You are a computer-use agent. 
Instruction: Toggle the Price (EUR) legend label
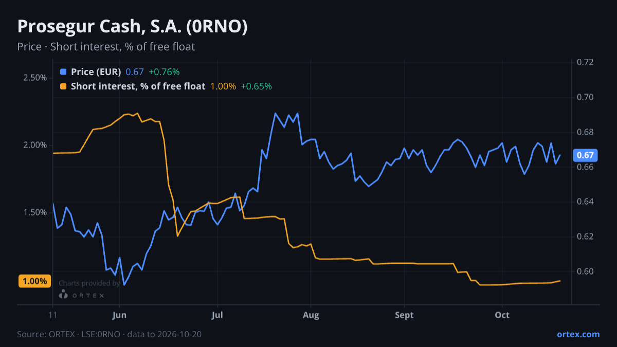click(x=96, y=72)
